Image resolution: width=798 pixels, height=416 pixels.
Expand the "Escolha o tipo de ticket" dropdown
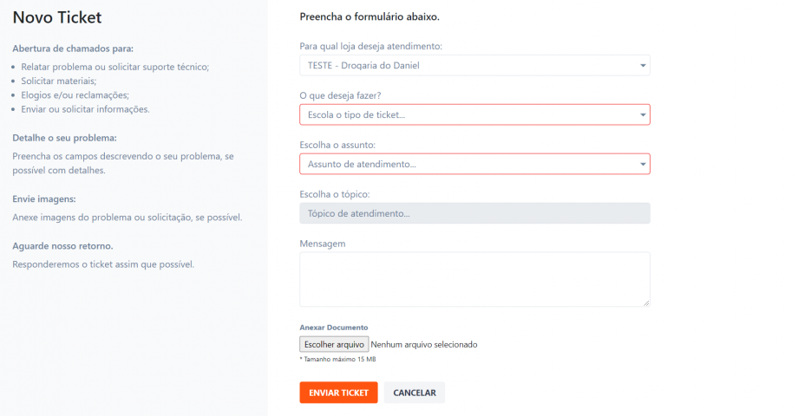tap(474, 114)
